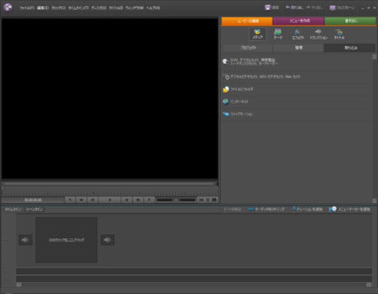
Task: Click the Save icon in top bar
Action: tap(272, 8)
